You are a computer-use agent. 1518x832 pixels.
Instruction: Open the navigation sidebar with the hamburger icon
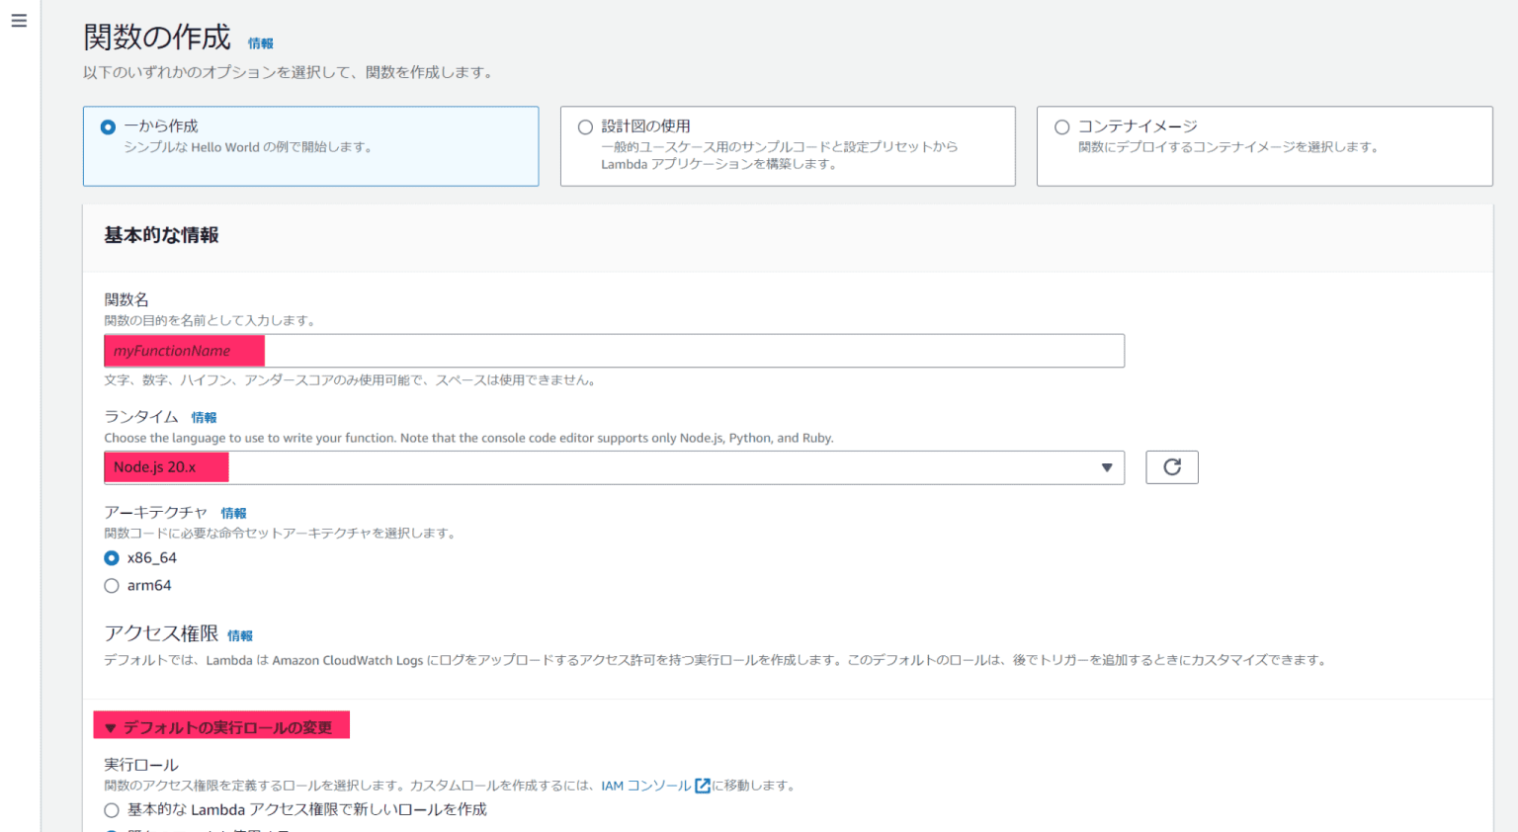[18, 20]
